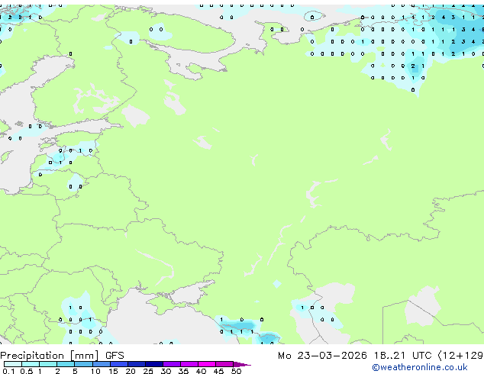The height and width of the screenshot is (374, 484).
Task: Select the 5–10 mm legend color box
Action: click(x=83, y=364)
